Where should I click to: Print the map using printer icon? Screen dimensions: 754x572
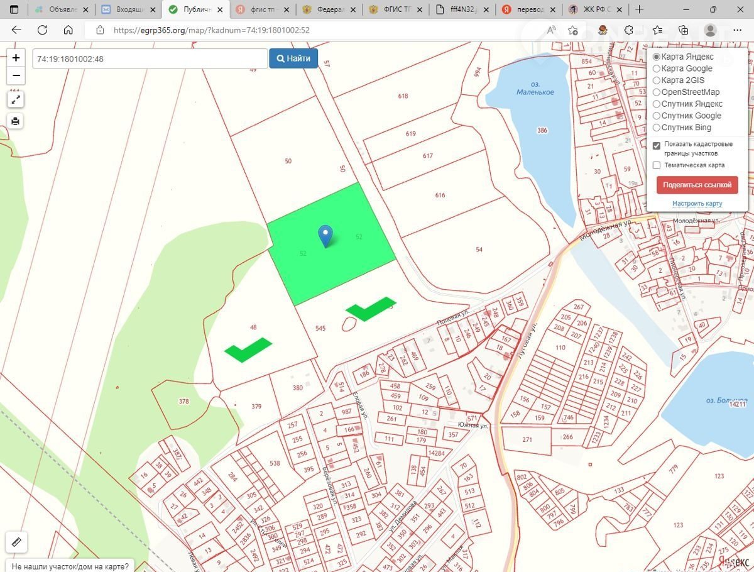click(x=16, y=121)
